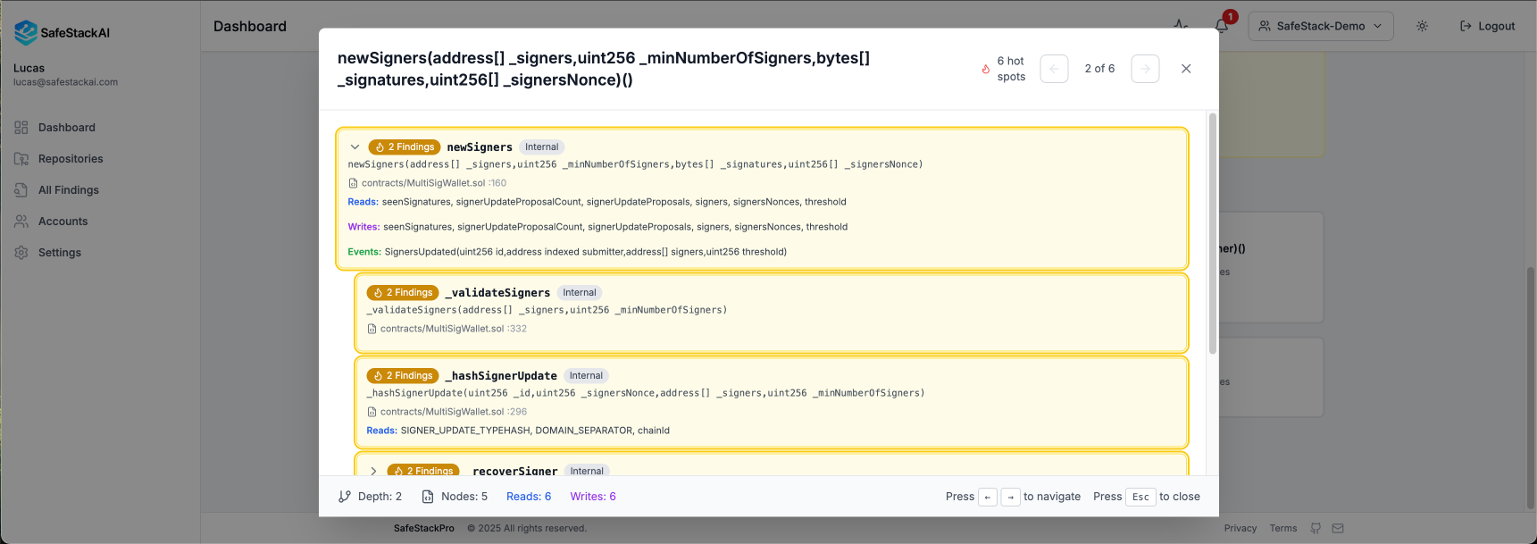
Task: Go to previous hot spot arrow
Action: 1054,69
